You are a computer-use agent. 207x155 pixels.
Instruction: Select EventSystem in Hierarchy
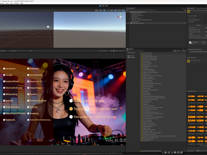[x=137, y=18]
